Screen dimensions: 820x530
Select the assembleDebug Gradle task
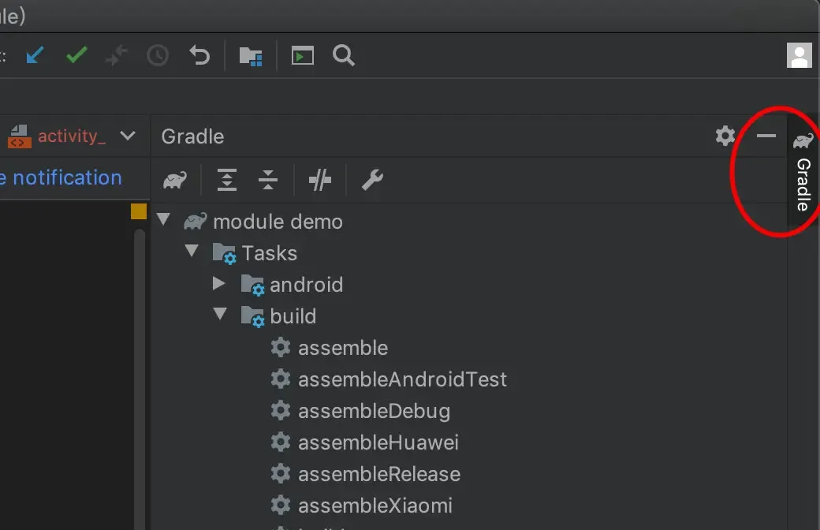coord(373,411)
